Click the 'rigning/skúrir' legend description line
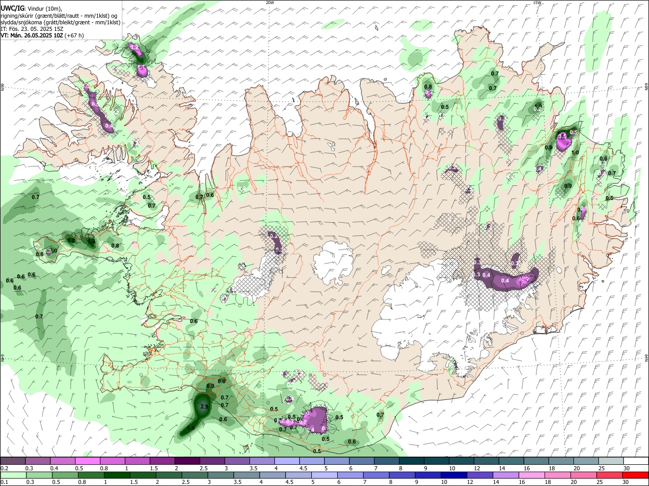This screenshot has width=649, height=486. tap(59, 16)
